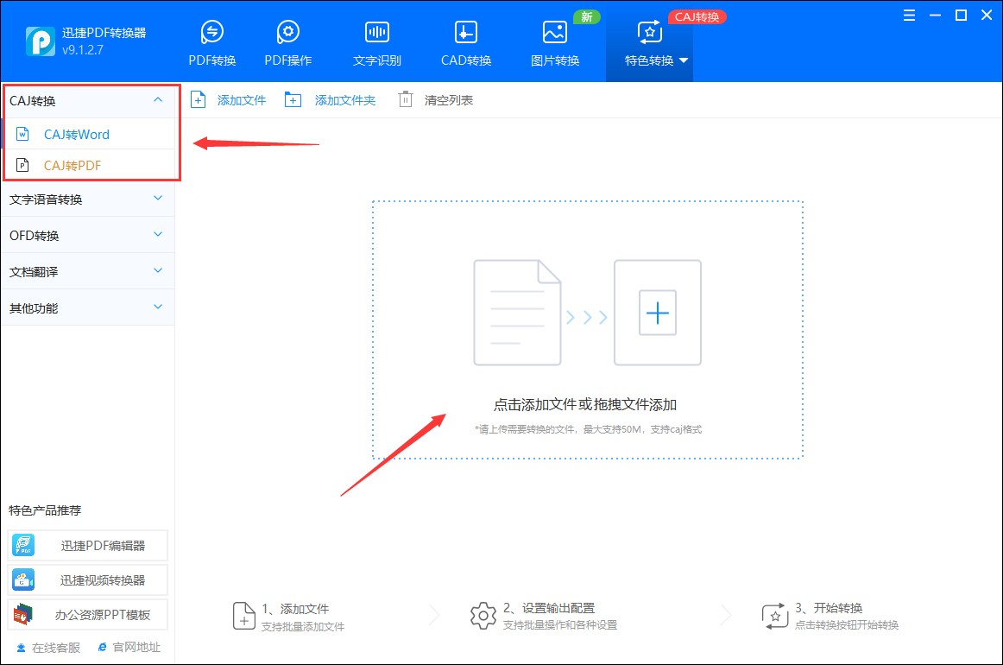The height and width of the screenshot is (665, 1003).
Task: Click the step 1 添加文件 file icon
Action: 243,616
